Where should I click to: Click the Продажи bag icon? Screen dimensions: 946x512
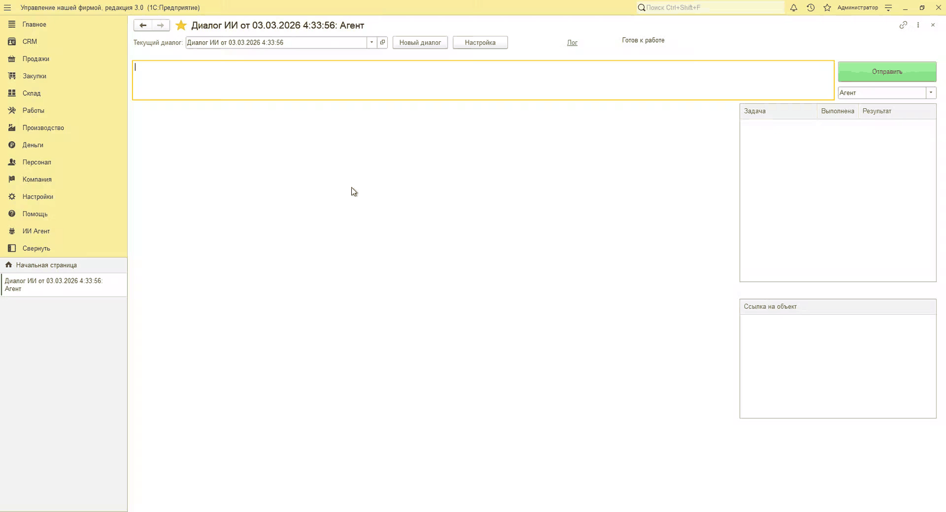click(12, 59)
